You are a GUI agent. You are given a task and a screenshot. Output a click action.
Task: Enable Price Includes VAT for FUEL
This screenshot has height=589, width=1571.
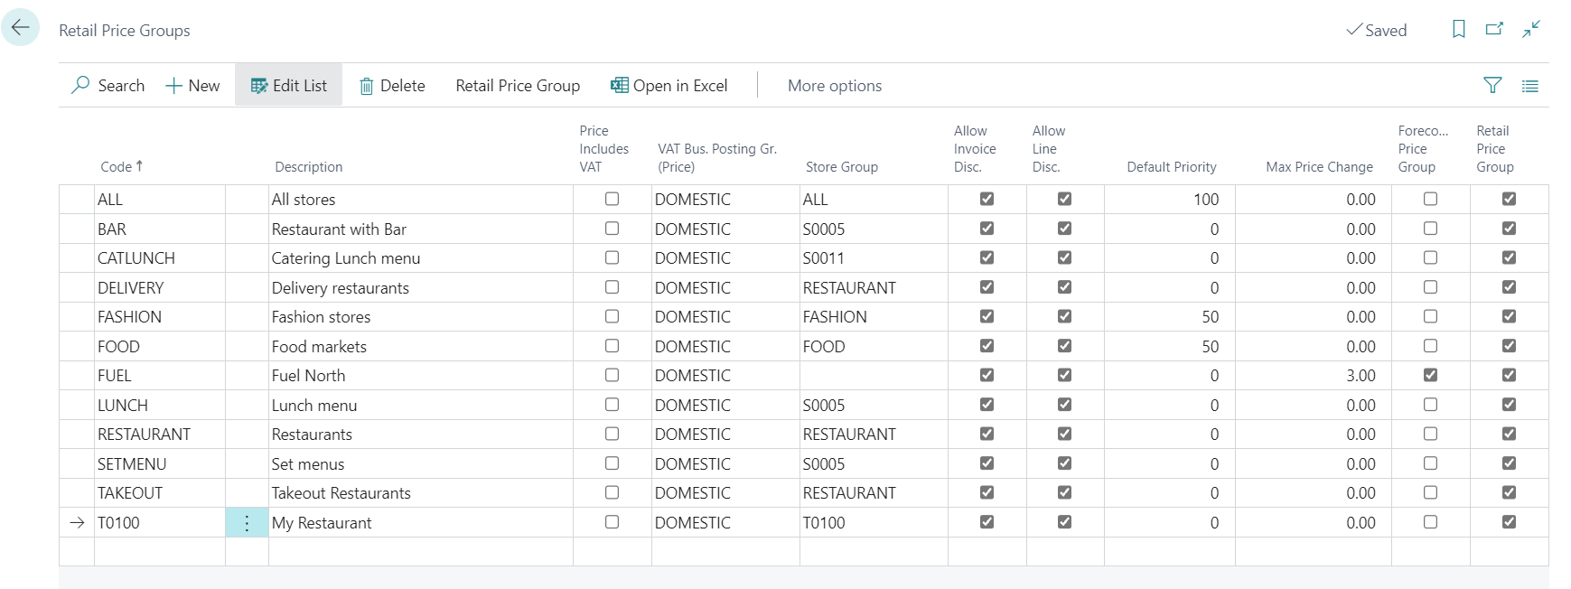pyautogui.click(x=612, y=375)
